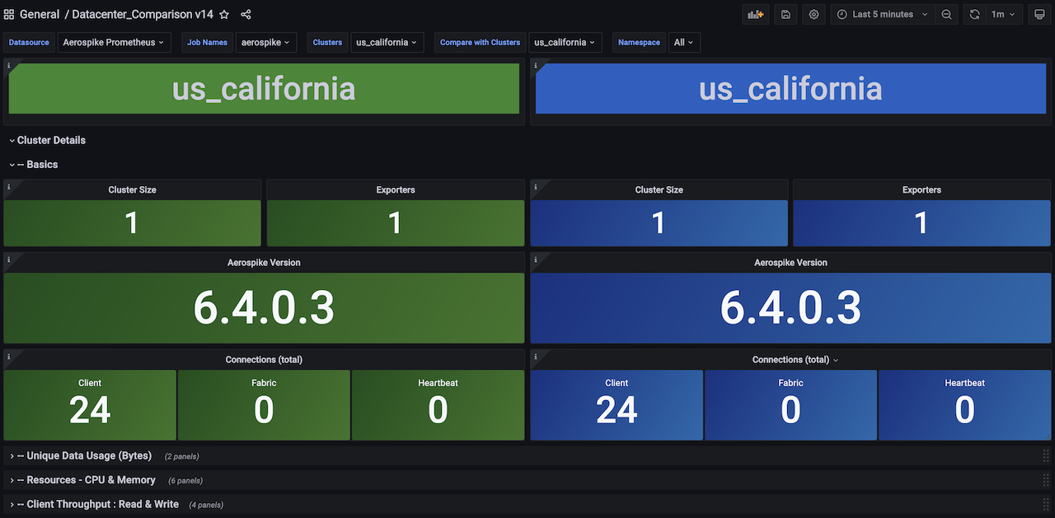
Task: Select the blue Fabric 0 stat
Action: pos(790,405)
